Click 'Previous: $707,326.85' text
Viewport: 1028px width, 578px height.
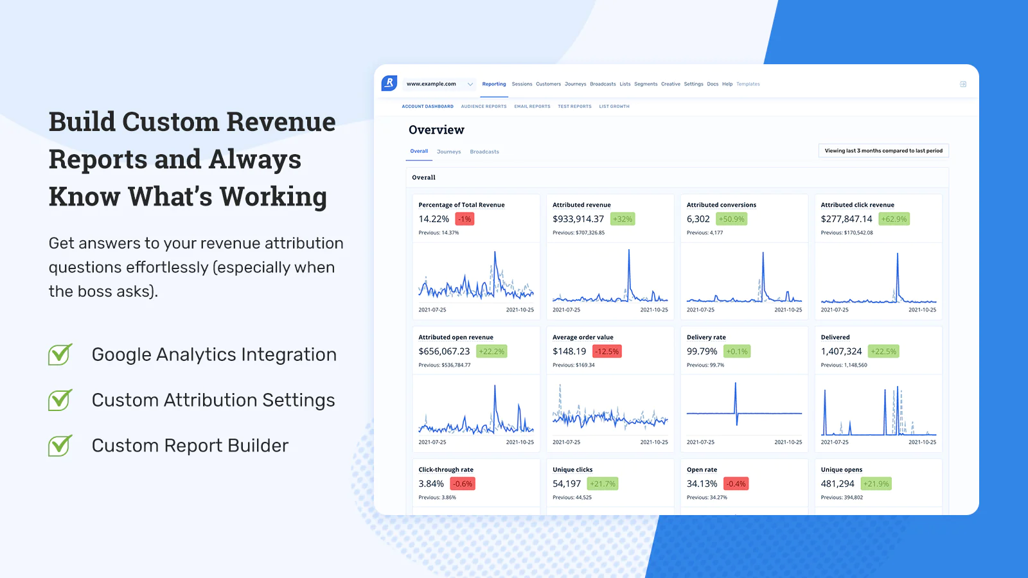click(x=578, y=232)
